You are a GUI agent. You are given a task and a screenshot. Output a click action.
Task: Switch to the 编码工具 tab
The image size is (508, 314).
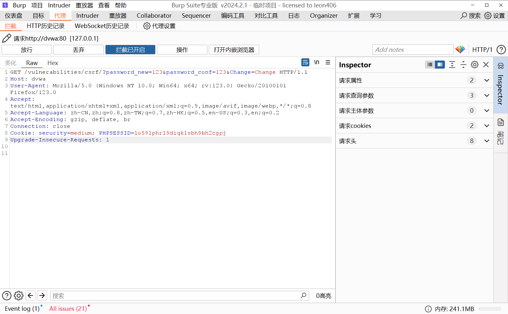coord(232,15)
